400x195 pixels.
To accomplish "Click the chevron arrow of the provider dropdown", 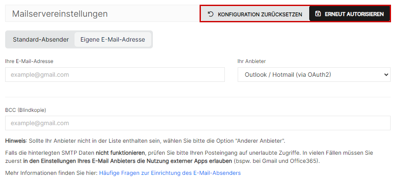I will click(x=386, y=75).
